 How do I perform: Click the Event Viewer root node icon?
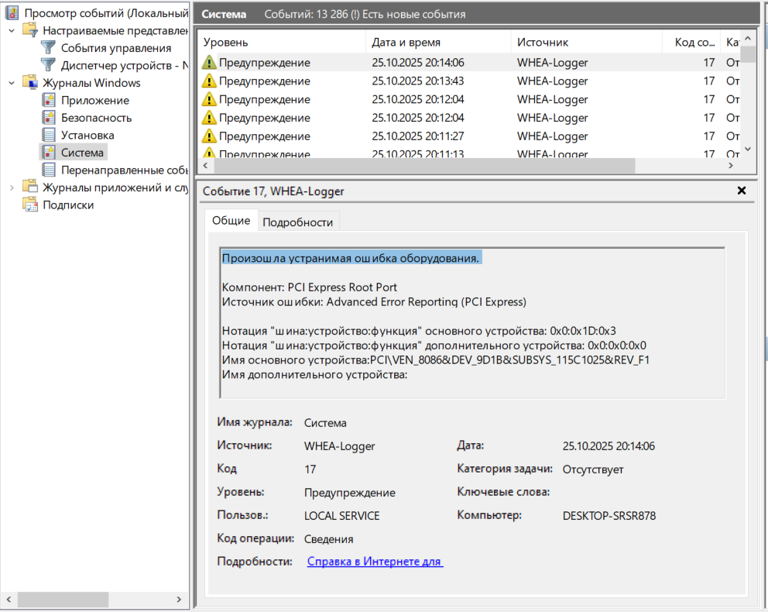coord(12,12)
